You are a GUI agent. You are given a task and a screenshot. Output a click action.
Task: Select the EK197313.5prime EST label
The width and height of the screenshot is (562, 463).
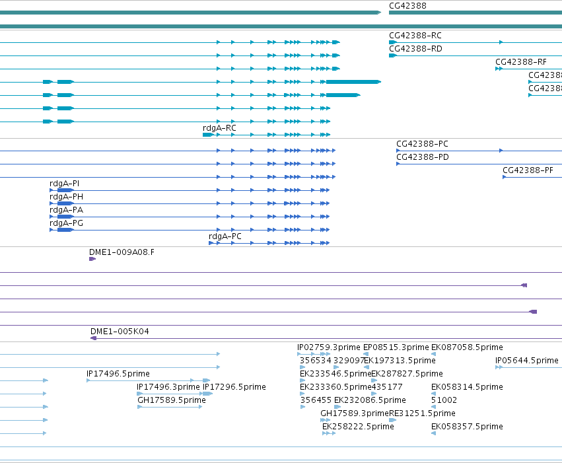[x=400, y=361]
